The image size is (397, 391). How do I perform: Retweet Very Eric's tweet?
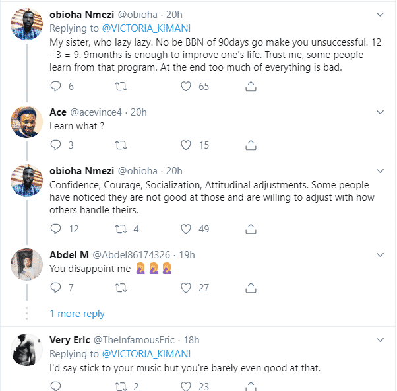(121, 386)
